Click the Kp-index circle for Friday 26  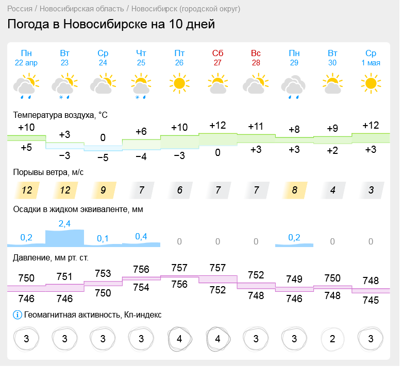179,339
